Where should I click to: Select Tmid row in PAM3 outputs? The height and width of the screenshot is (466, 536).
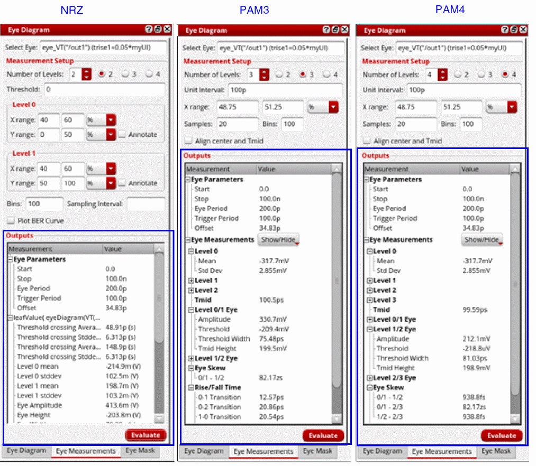[258, 300]
